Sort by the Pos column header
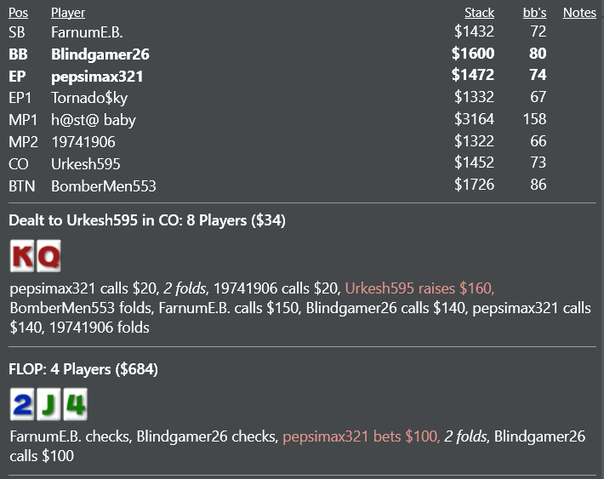The image size is (604, 479). tap(18, 13)
